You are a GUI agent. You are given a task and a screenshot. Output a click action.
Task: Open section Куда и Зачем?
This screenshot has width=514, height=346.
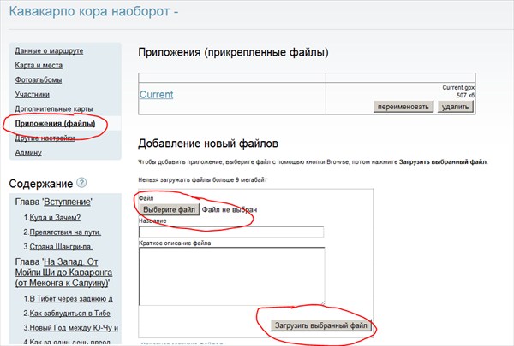click(x=61, y=217)
